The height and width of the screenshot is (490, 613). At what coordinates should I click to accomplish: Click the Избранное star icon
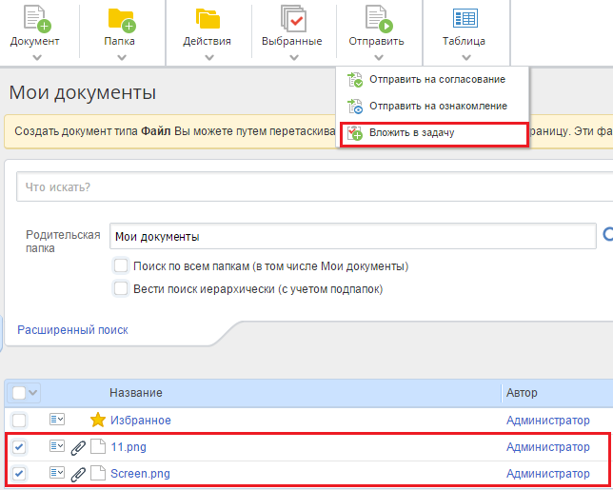[x=96, y=421]
